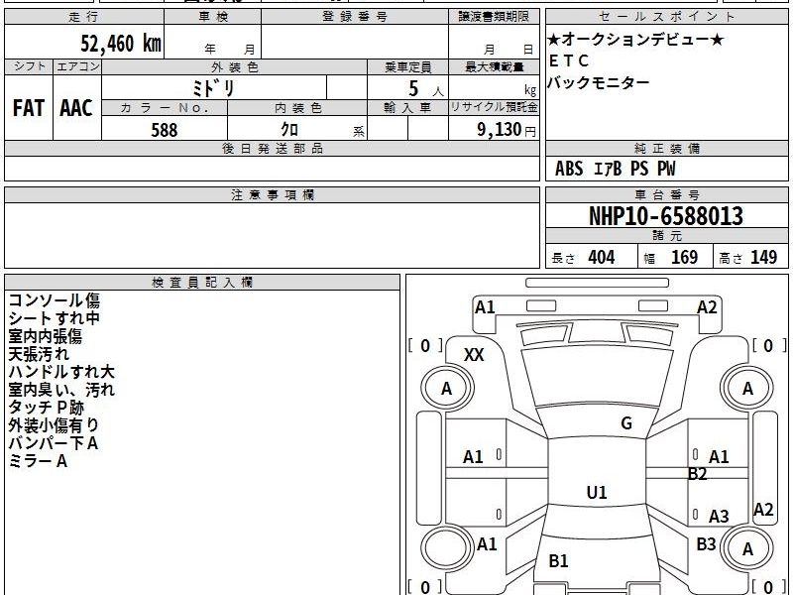Click color number 588
Viewport: 793px width, 595px height.
[165, 130]
